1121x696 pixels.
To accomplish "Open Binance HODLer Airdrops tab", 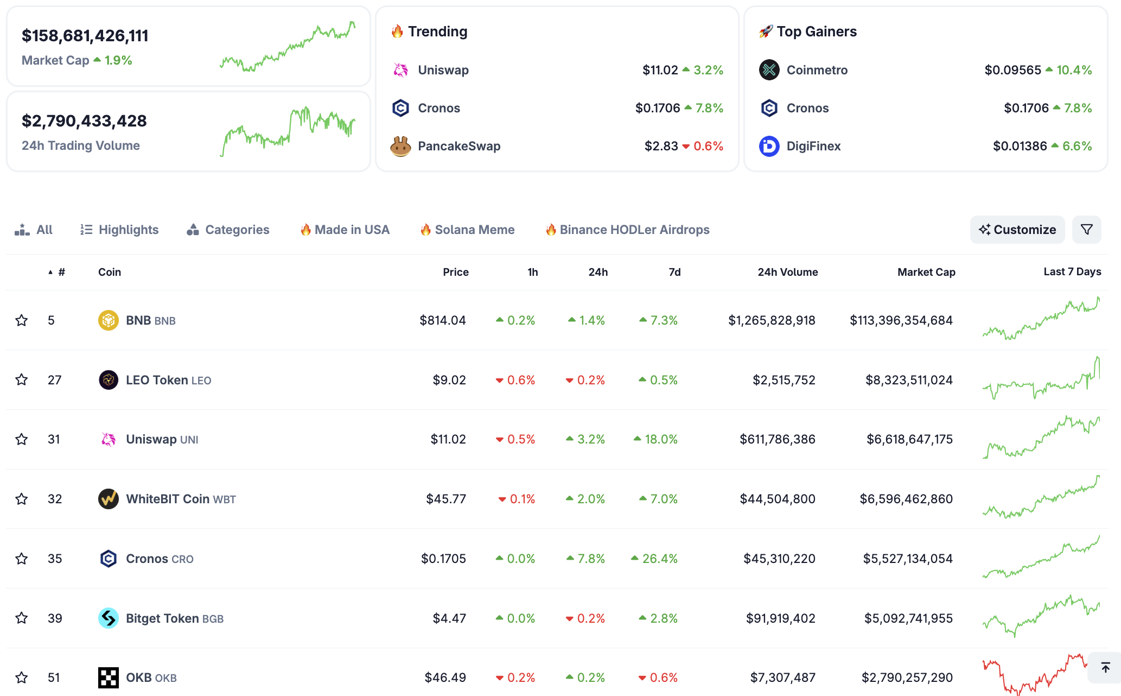I will (x=628, y=230).
